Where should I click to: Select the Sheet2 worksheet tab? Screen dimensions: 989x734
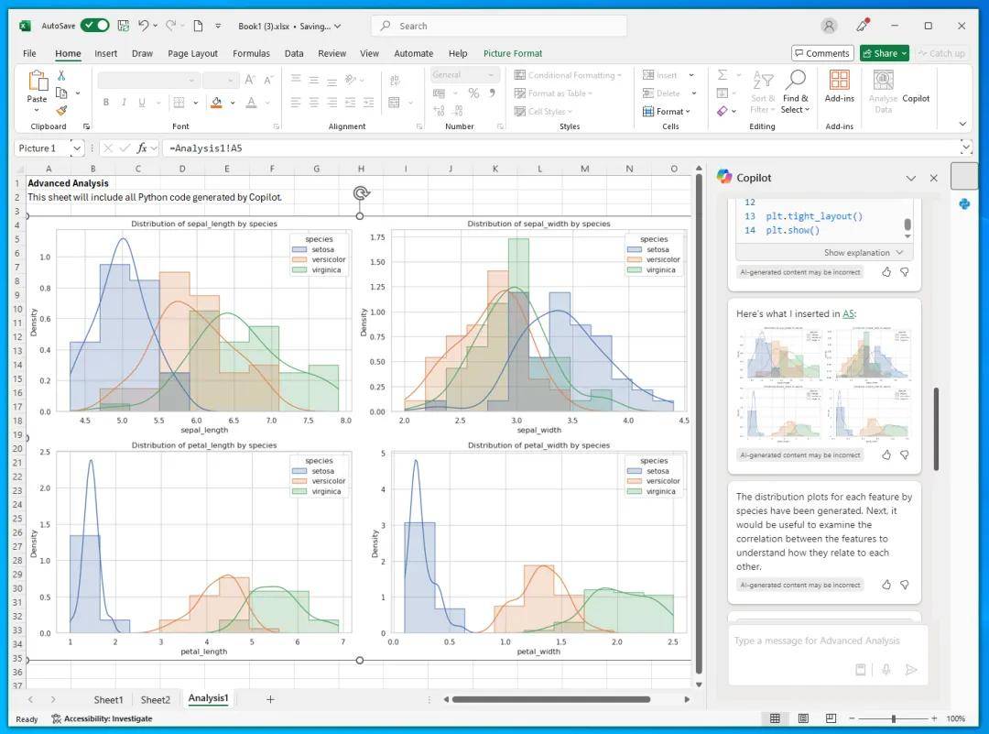click(155, 699)
